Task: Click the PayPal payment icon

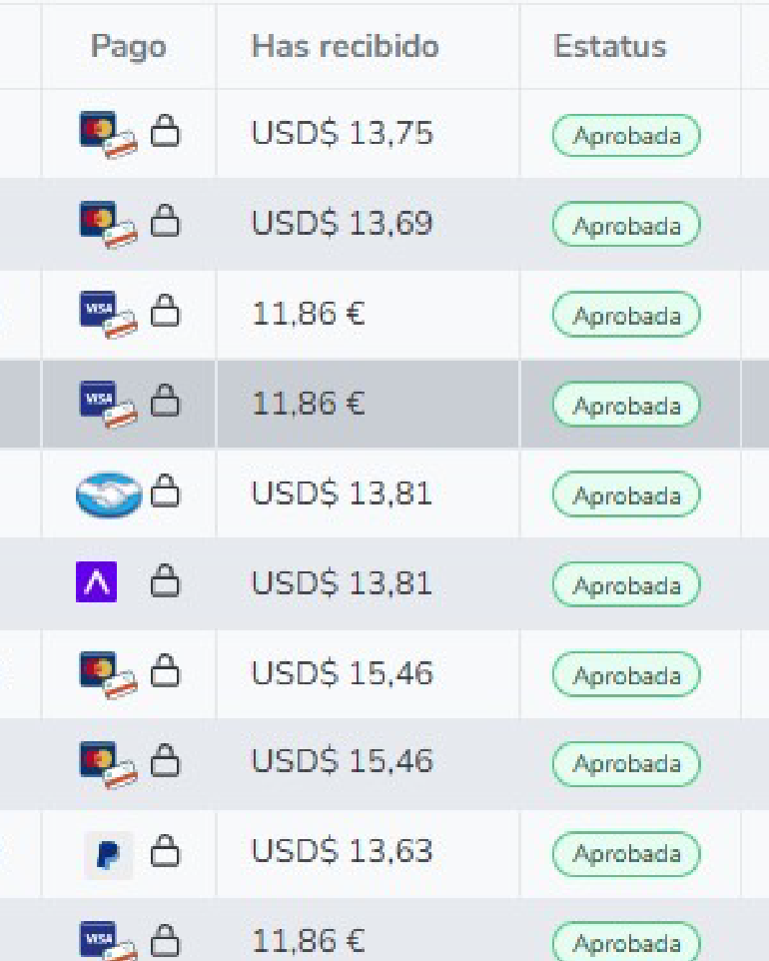Action: pos(108,854)
